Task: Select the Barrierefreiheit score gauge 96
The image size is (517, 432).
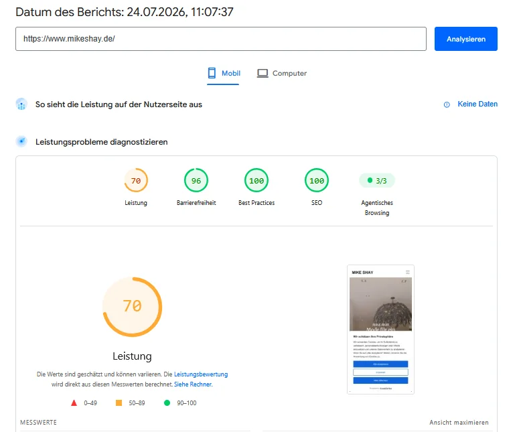Action: click(x=196, y=180)
